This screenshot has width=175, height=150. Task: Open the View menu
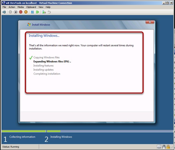[41, 7]
